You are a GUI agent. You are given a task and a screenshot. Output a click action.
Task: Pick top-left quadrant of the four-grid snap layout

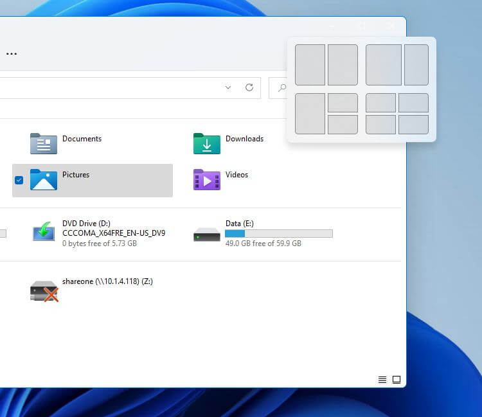click(x=380, y=103)
